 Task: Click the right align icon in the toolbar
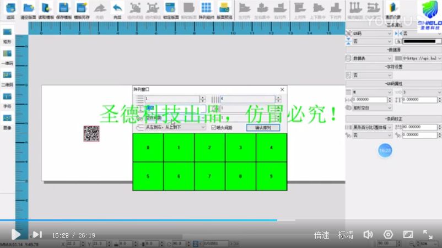coord(280,8)
